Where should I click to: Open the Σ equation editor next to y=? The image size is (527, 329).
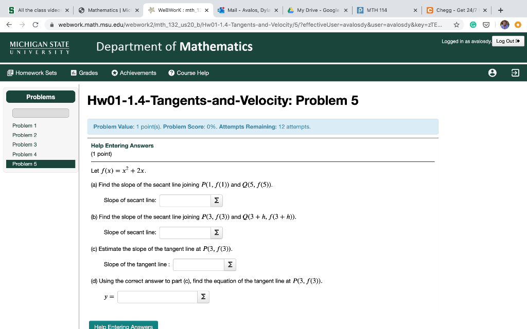[203, 297]
